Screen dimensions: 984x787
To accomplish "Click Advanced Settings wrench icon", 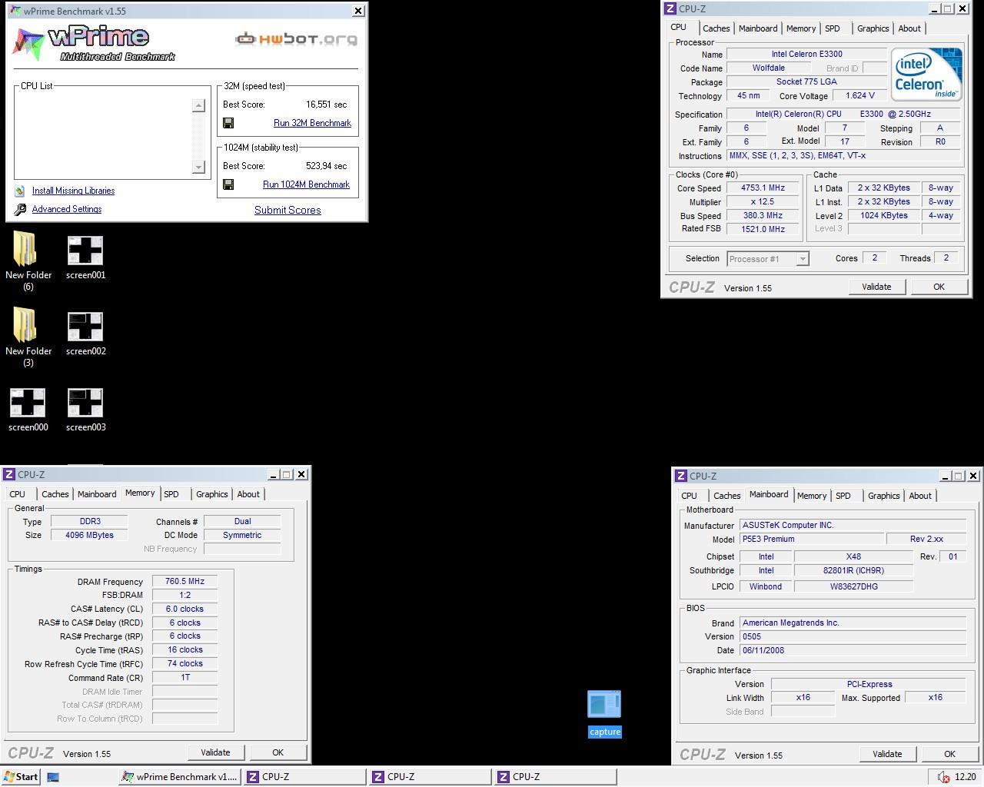I will (20, 209).
